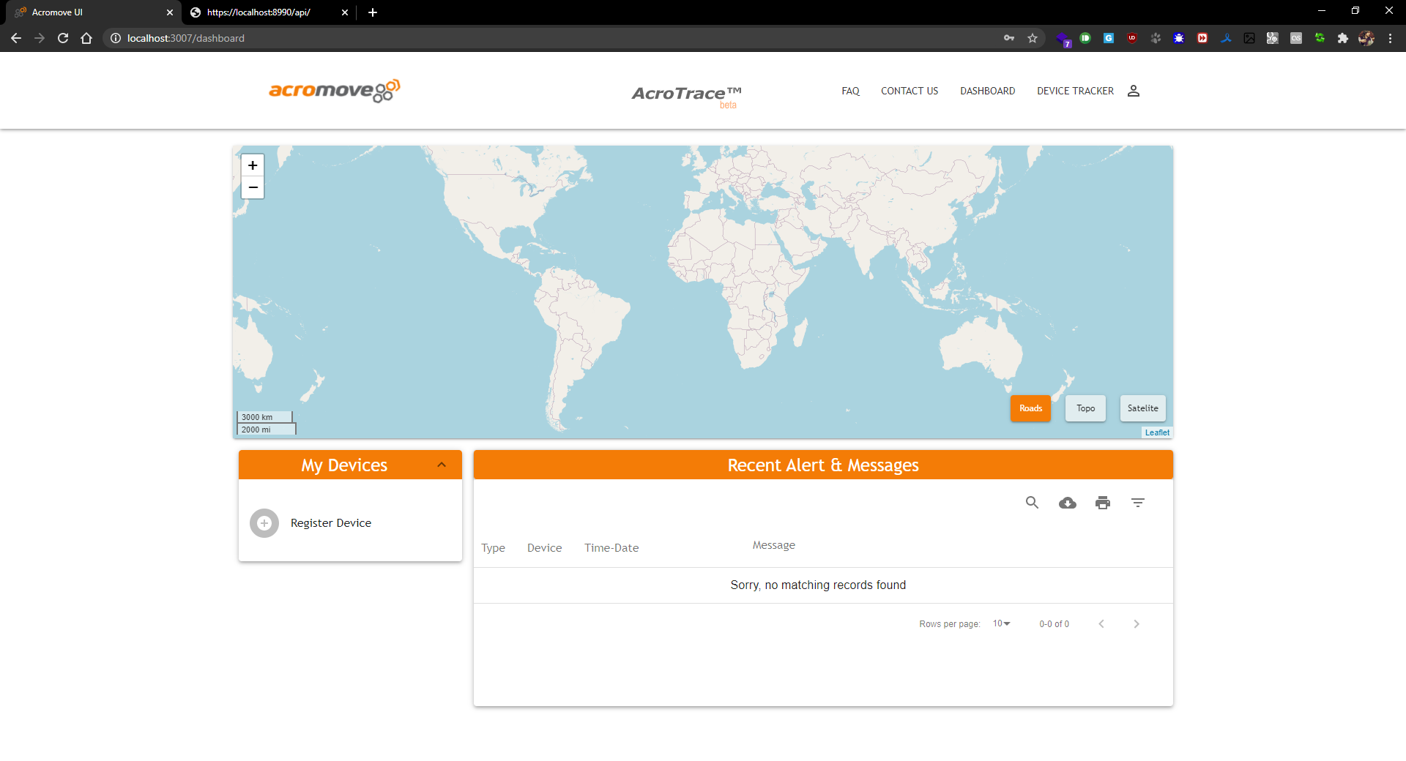Screen dimensions: 1406x761
Task: Open the filter table icon
Action: click(x=1137, y=503)
